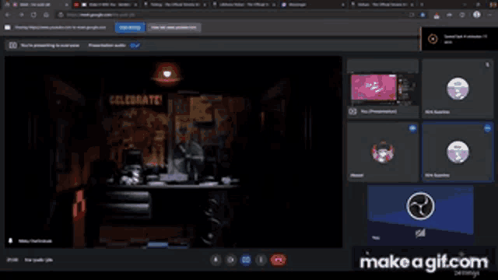Viewport: 498px width, 280px height.
Task: Toggle the Presentation audio switch
Action: (135, 45)
